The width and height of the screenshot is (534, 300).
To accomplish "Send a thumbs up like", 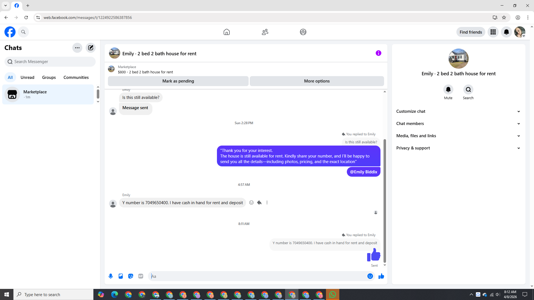I will (x=381, y=276).
